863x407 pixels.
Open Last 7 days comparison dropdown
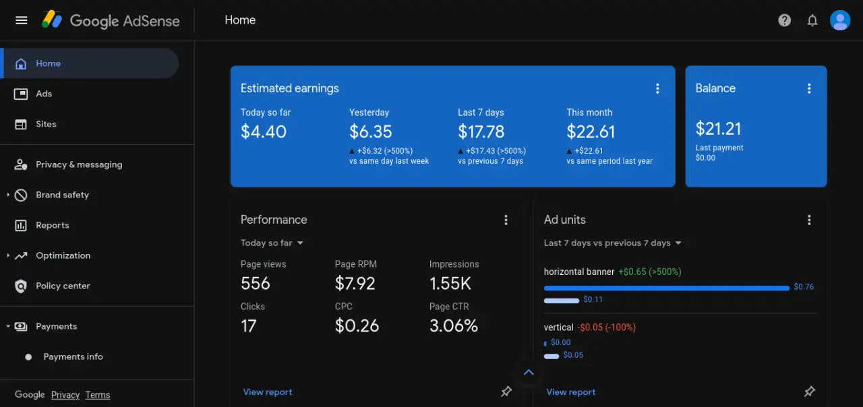pos(613,243)
